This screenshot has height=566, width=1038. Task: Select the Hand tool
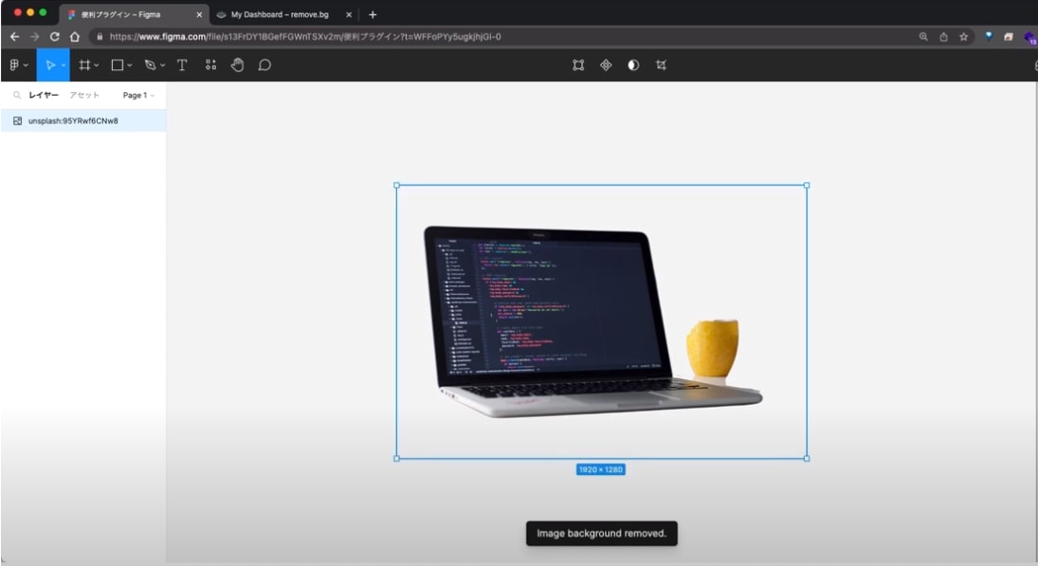(238, 64)
